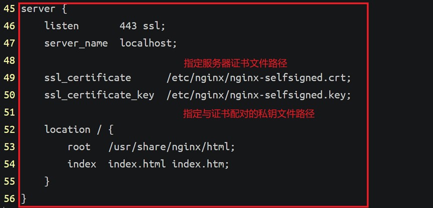
Task: Click the nginx-selfsigned.key path
Action: [x=258, y=95]
